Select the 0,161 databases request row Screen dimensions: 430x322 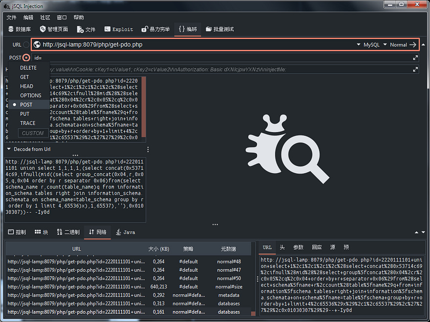pyautogui.click(x=129, y=312)
